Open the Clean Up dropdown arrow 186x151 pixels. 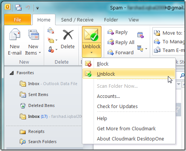point(57,40)
